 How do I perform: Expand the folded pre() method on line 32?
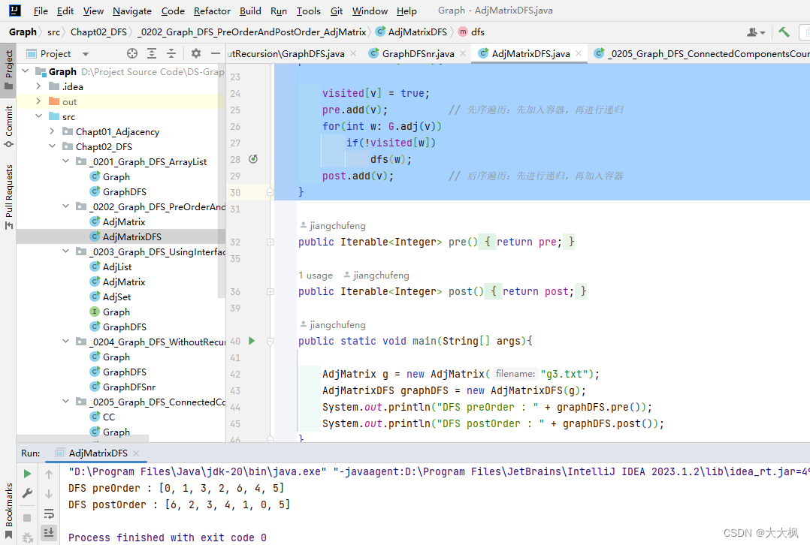click(x=270, y=242)
